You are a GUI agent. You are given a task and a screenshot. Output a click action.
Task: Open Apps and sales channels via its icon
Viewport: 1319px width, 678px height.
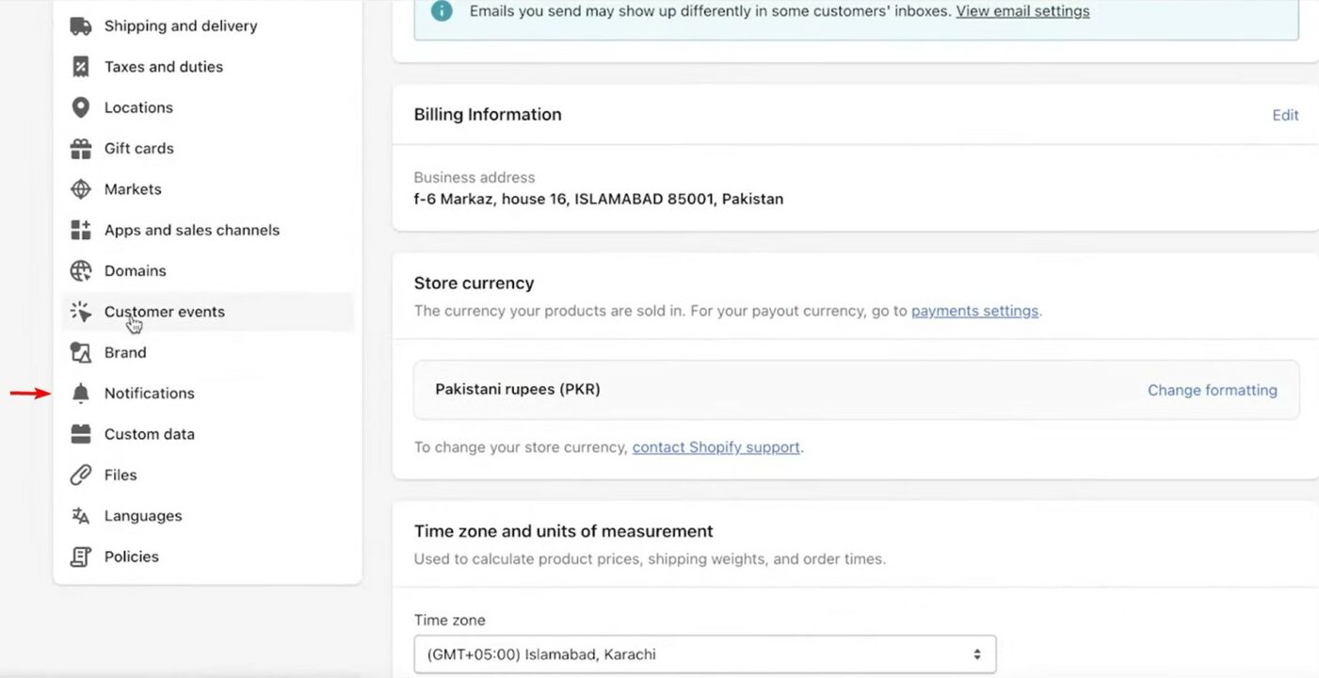pyautogui.click(x=82, y=229)
